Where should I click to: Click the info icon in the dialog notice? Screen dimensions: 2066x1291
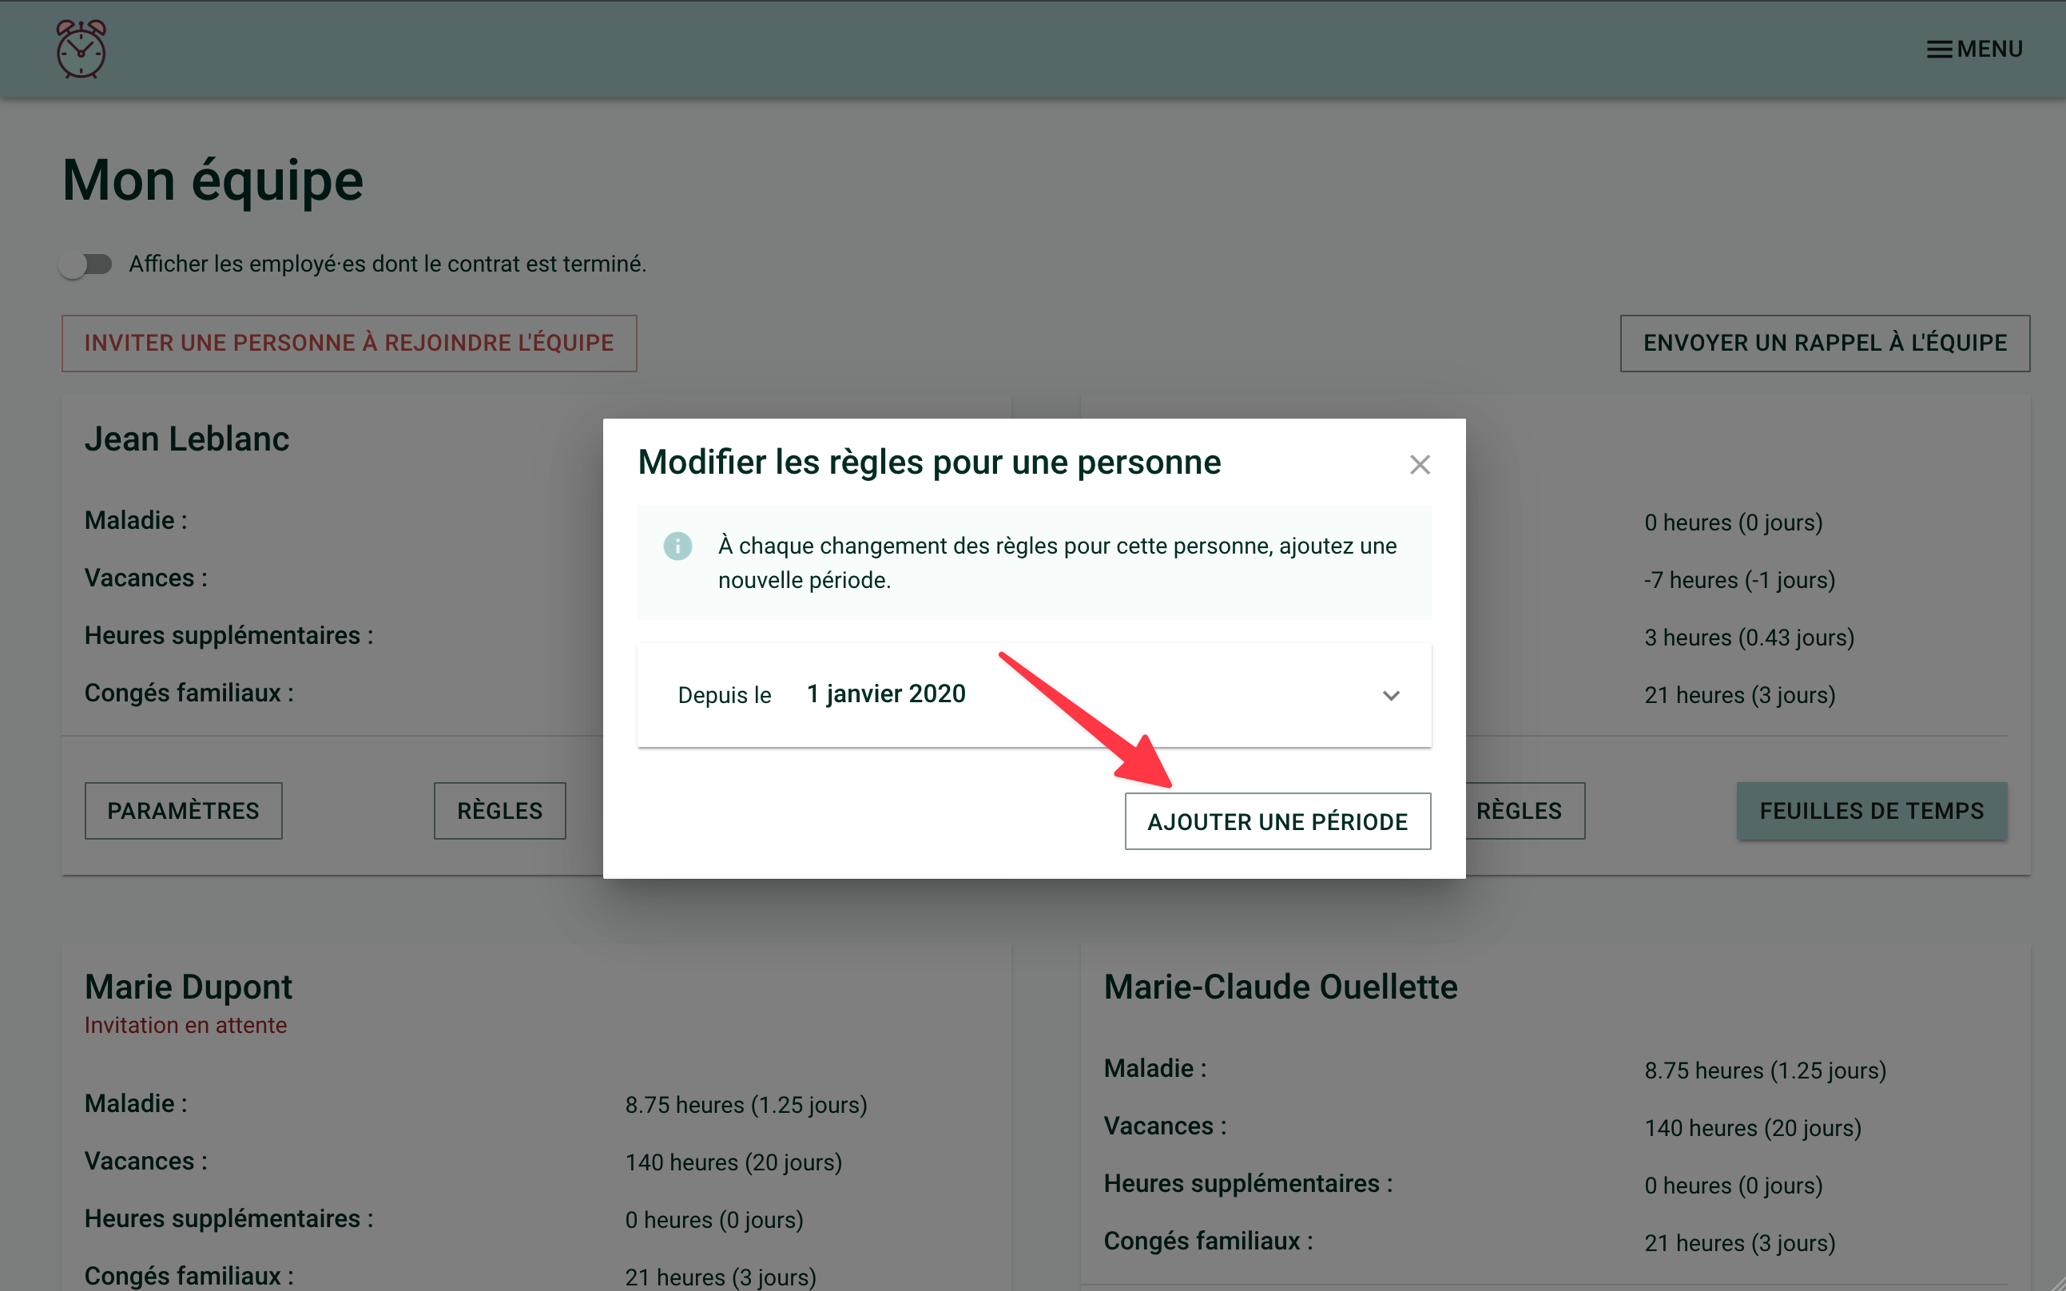click(x=677, y=546)
